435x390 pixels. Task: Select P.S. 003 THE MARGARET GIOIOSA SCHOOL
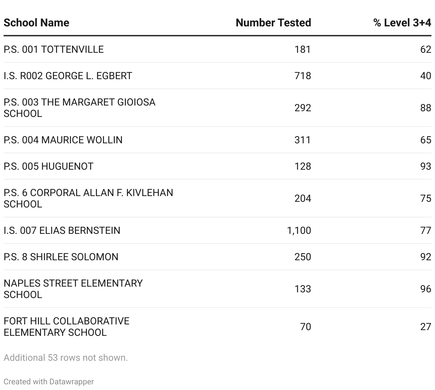[x=79, y=108]
